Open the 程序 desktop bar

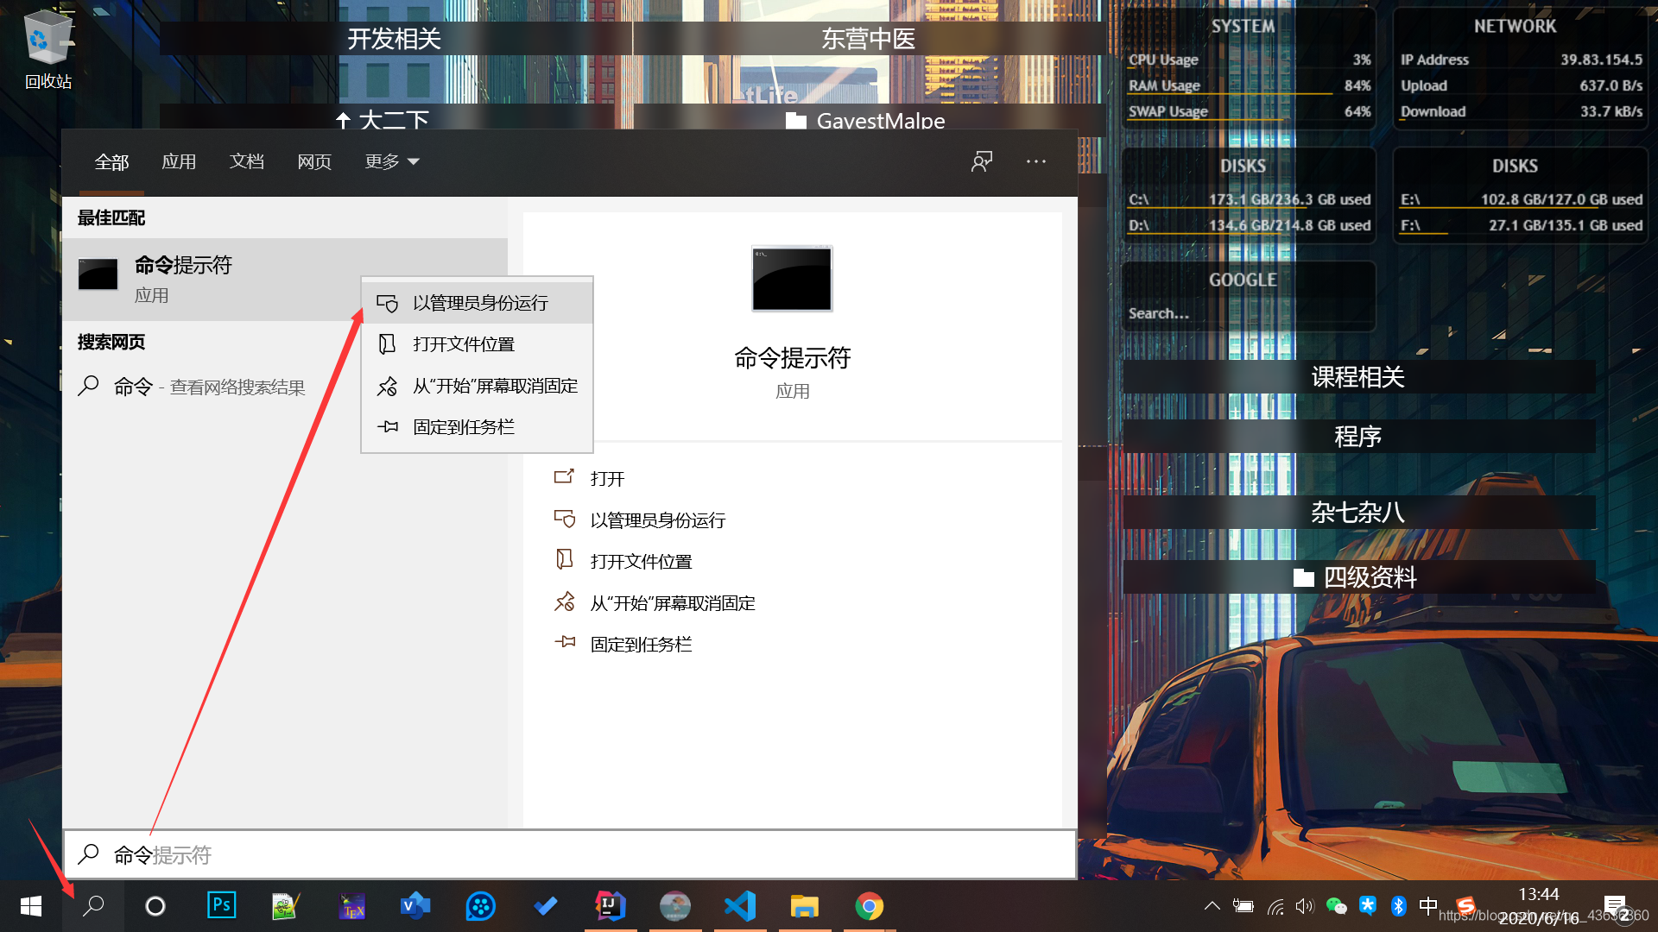tap(1358, 437)
